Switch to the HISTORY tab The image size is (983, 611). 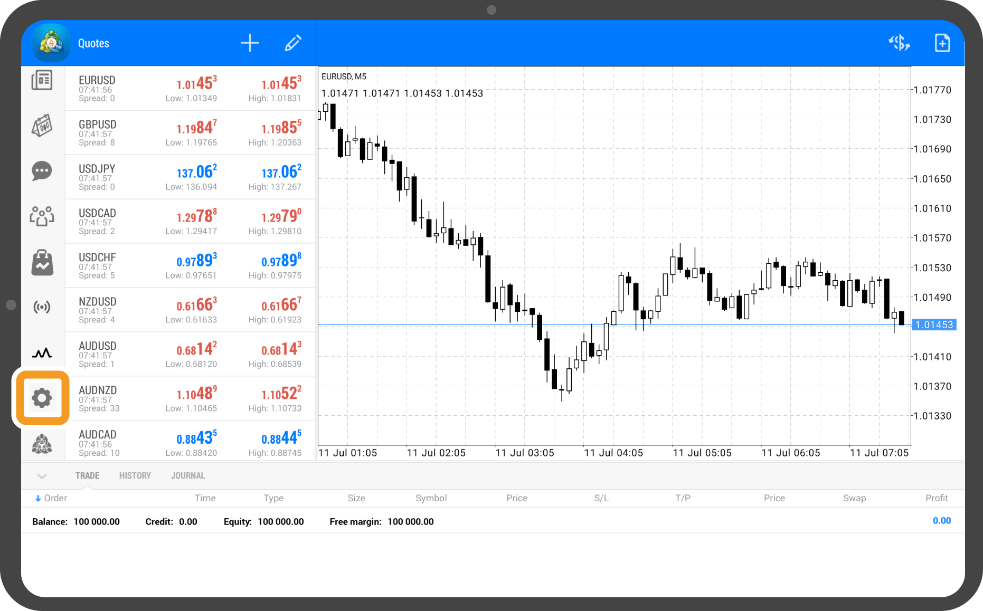pos(135,476)
